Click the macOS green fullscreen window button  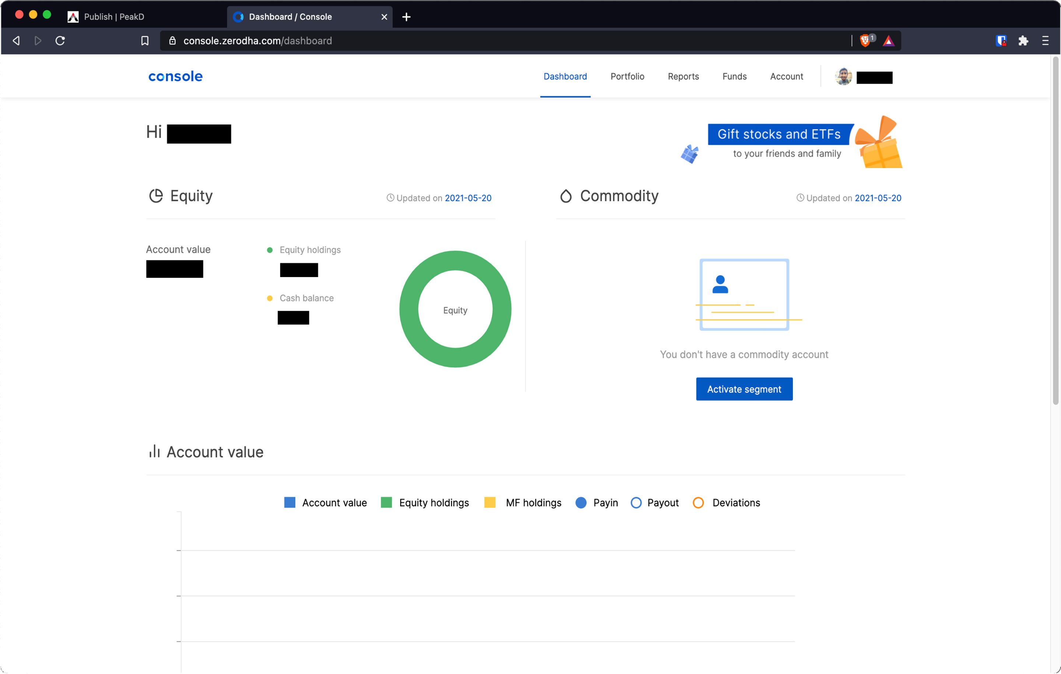47,14
